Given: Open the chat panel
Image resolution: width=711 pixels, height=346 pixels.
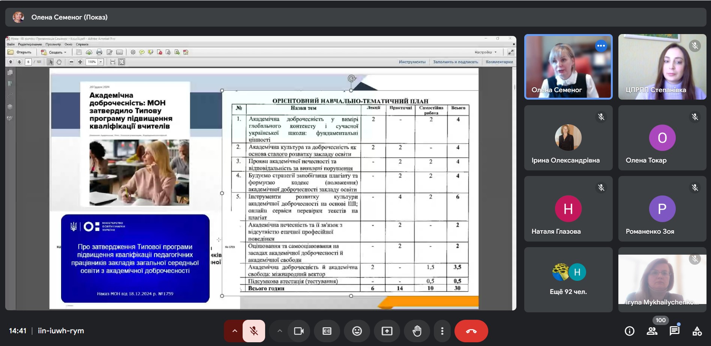Looking at the screenshot, I should pyautogui.click(x=675, y=331).
